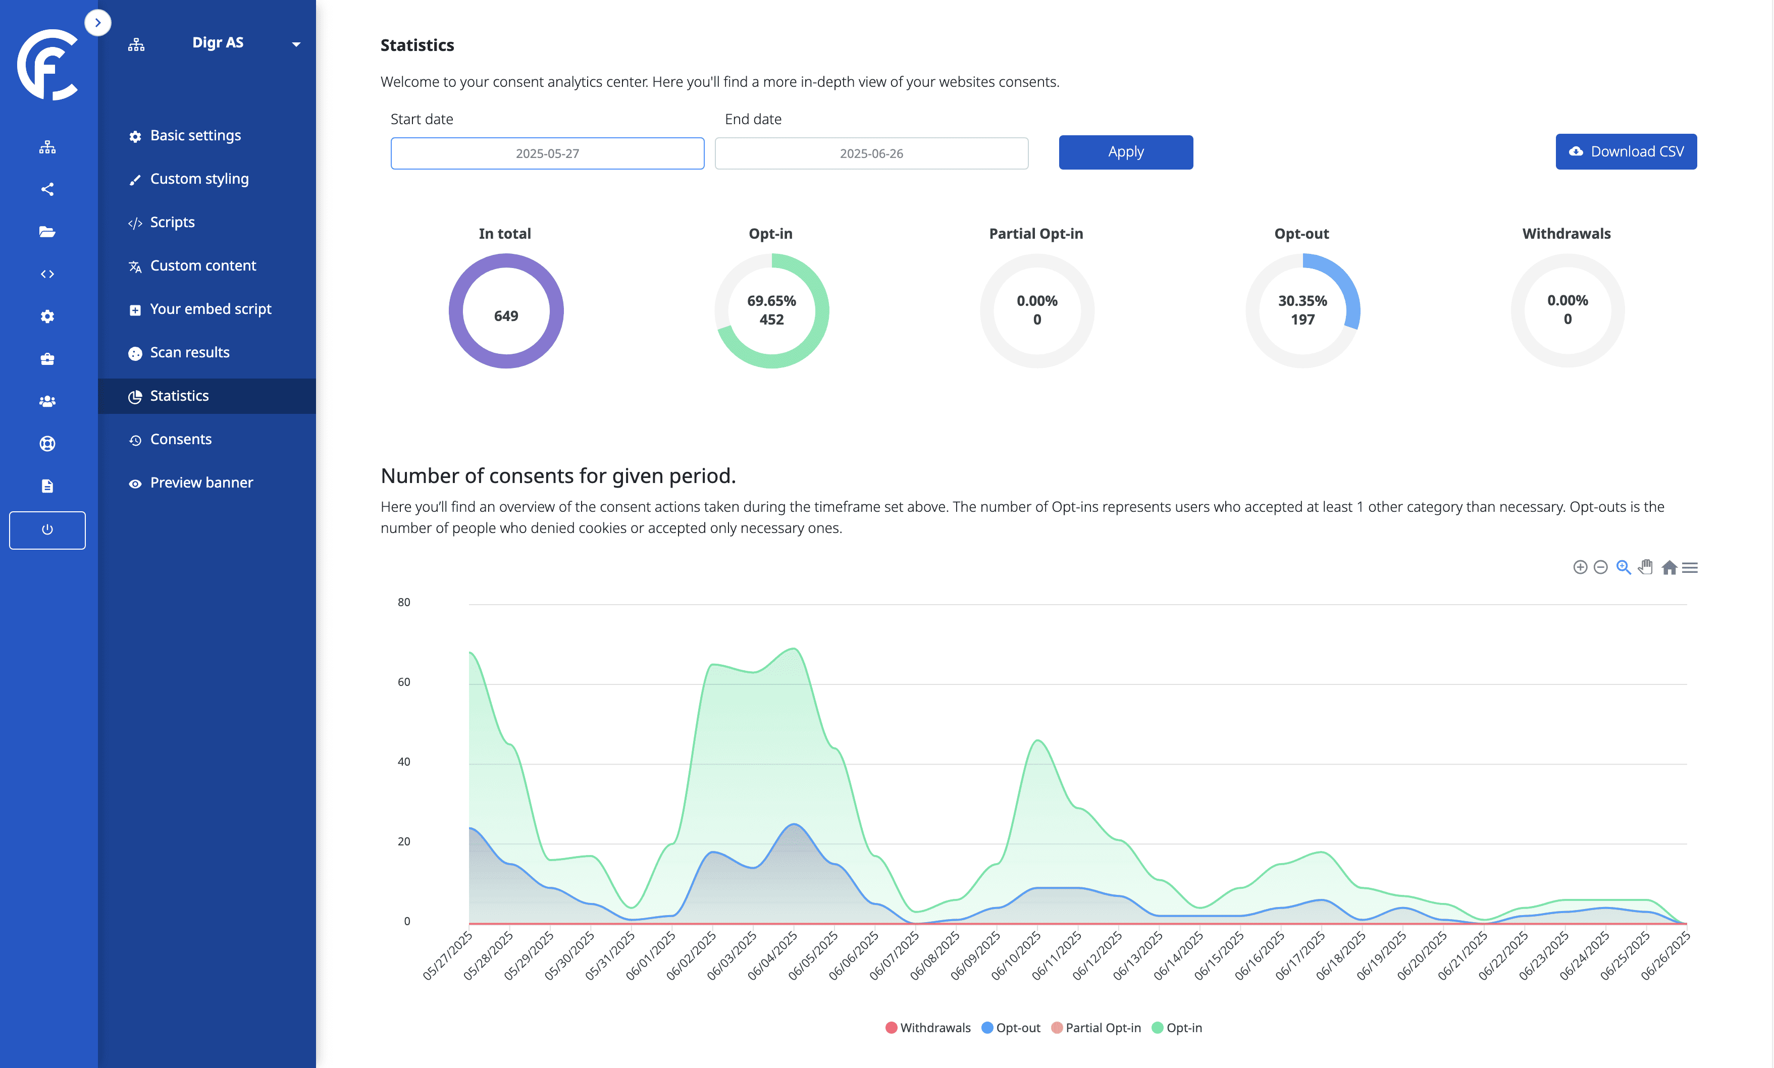Select the chart selection zoom magnifier tool
The height and width of the screenshot is (1068, 1774).
click(x=1623, y=567)
